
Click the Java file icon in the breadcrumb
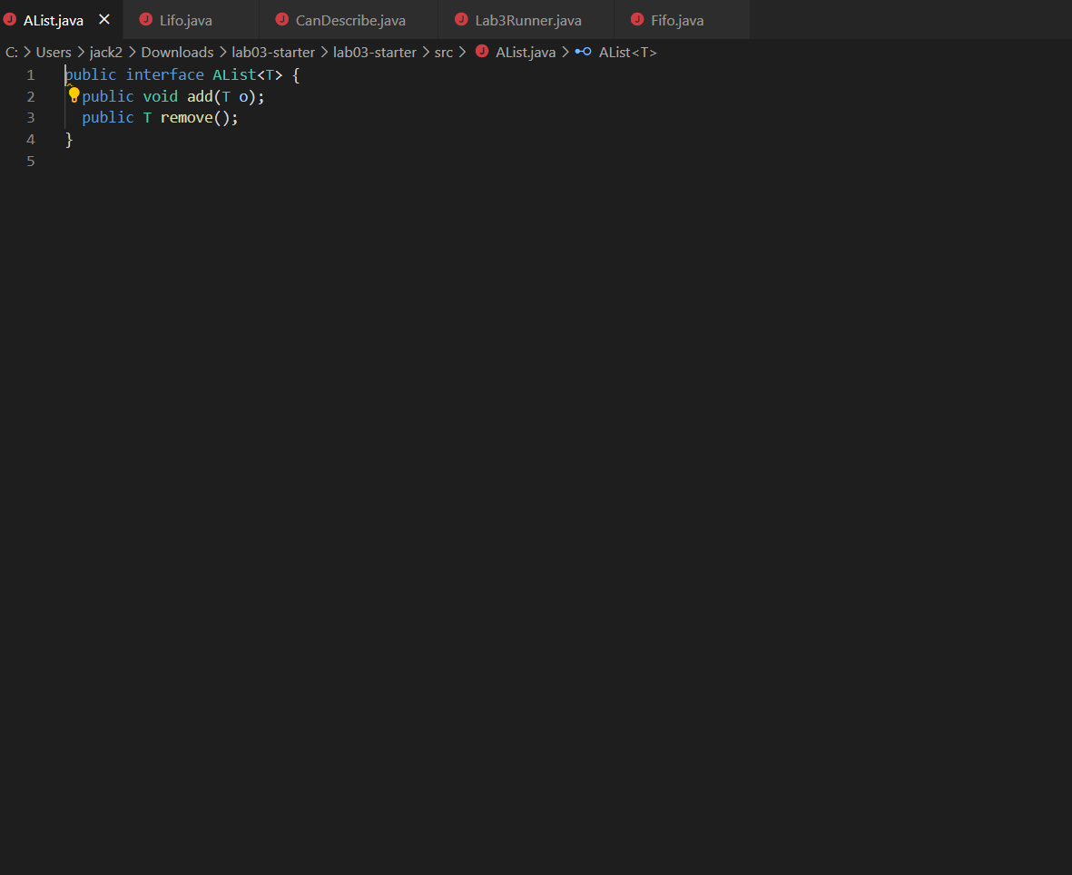click(x=482, y=51)
